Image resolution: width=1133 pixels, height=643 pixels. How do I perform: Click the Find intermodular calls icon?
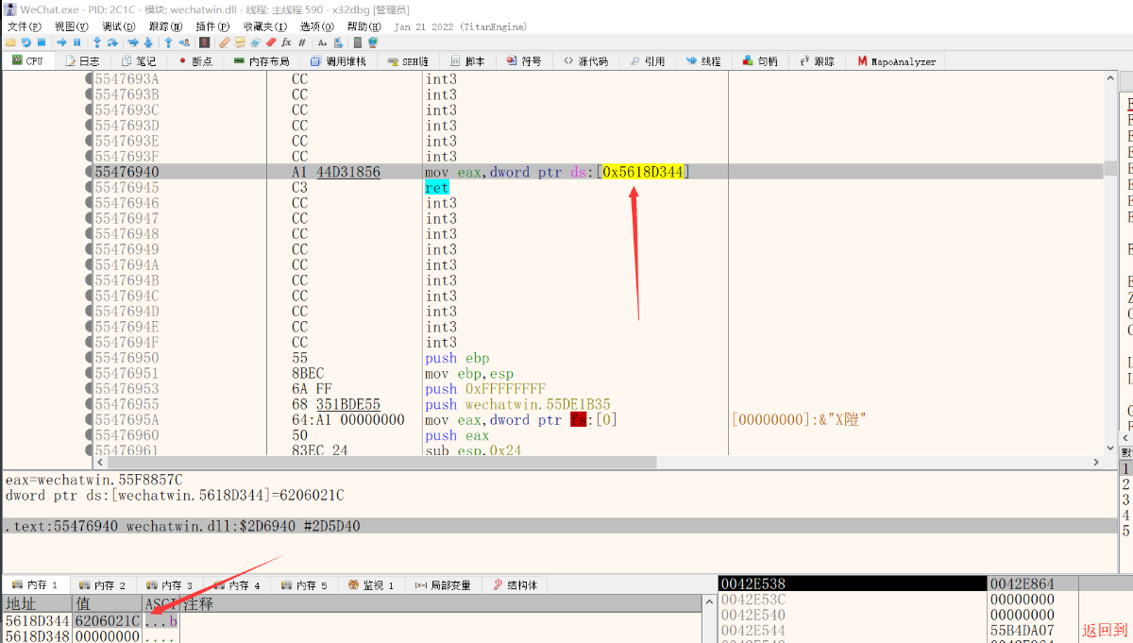point(337,42)
